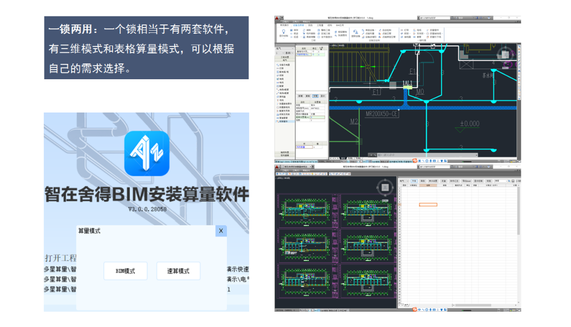Close the 算量模式 dialog with the X
Image resolution: width=571 pixels, height=327 pixels.
tap(220, 231)
